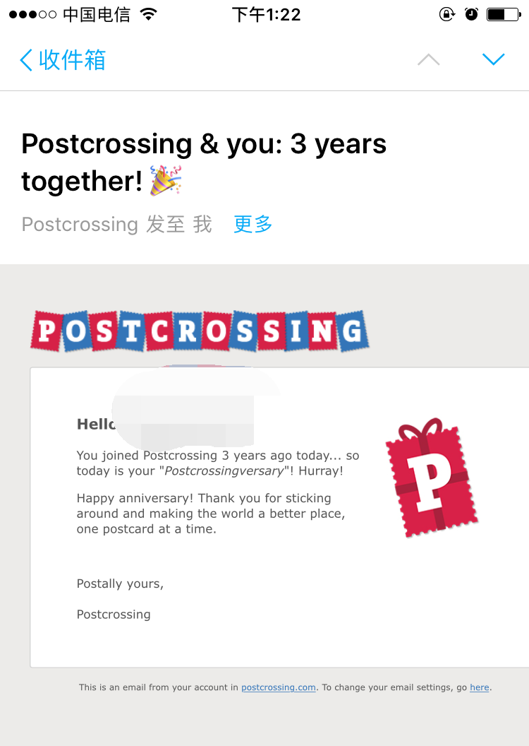Tap the back chevron next to 收件箱
529x746 pixels.
pyautogui.click(x=25, y=59)
